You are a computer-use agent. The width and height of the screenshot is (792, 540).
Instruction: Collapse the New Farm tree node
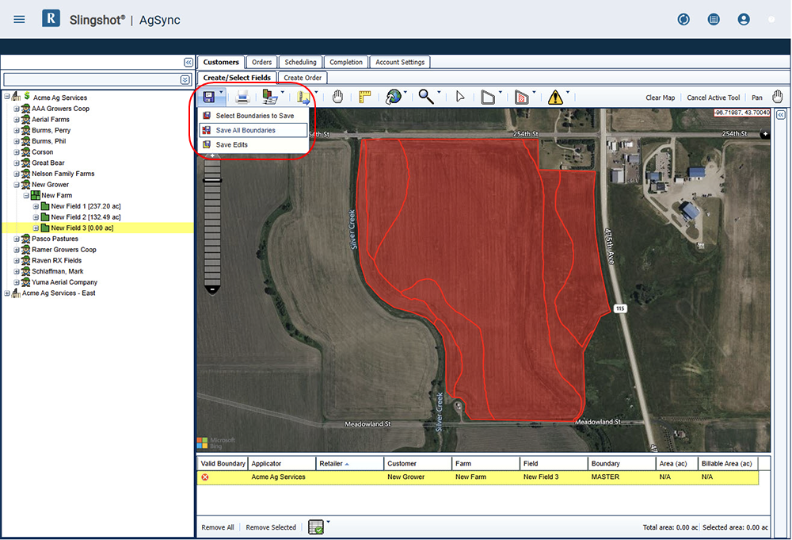[x=26, y=195]
